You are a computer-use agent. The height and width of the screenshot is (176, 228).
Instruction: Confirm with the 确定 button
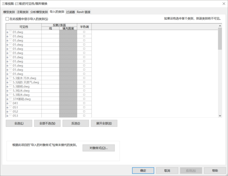(143, 170)
